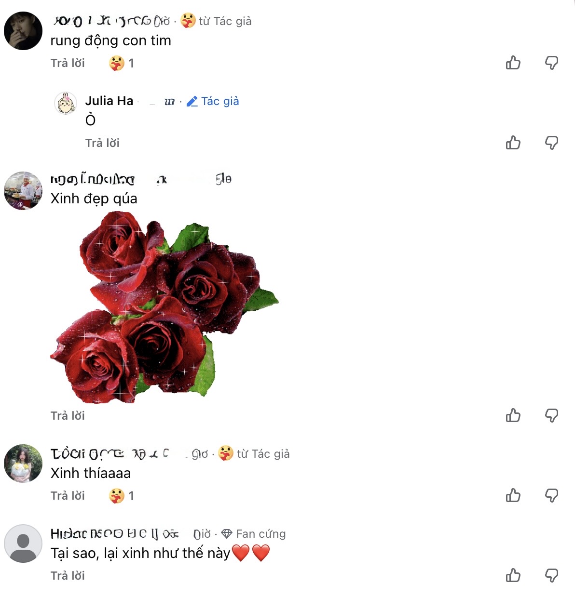Like the 'Tại sao, lại xinh' comment

513,575
